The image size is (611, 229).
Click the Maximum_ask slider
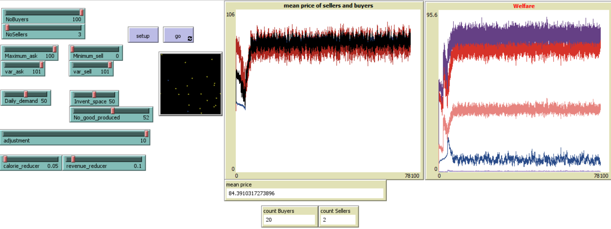[29, 53]
